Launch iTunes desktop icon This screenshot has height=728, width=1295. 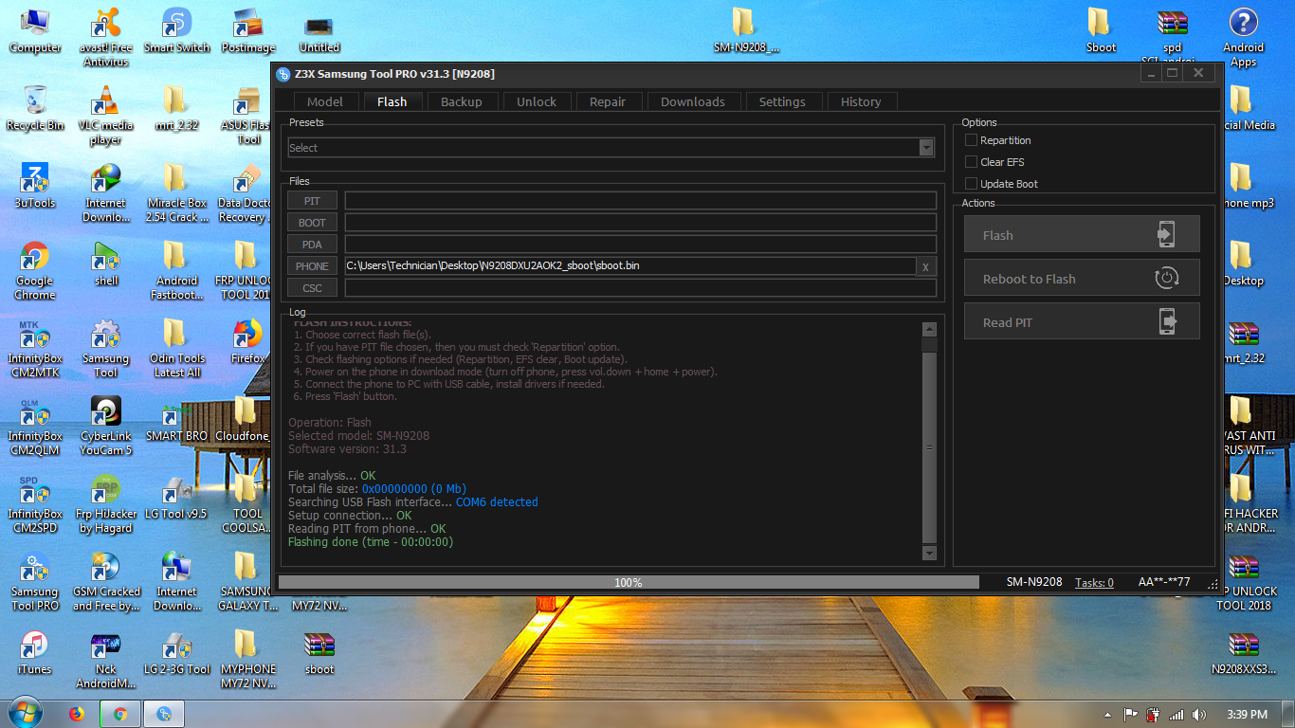35,653
